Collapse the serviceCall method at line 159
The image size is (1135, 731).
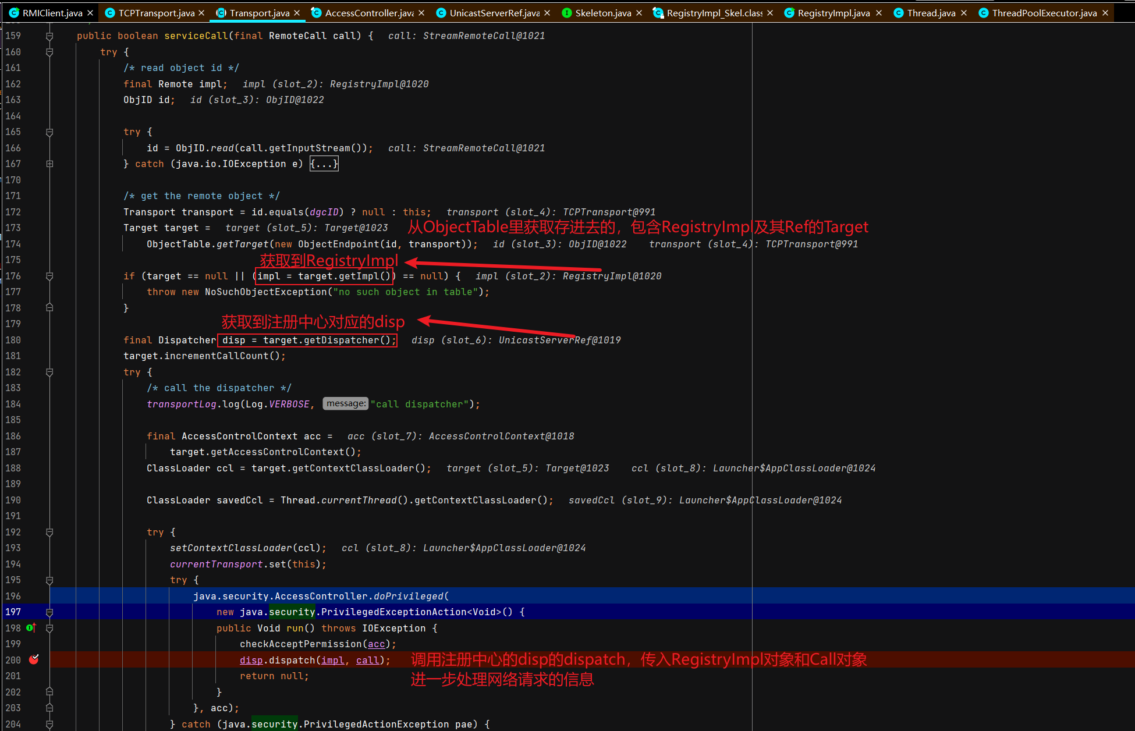click(49, 36)
